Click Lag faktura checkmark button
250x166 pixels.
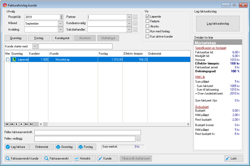(x=17, y=147)
